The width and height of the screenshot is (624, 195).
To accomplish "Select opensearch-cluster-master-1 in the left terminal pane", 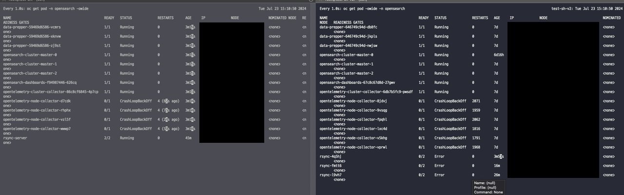I will pos(30,64).
